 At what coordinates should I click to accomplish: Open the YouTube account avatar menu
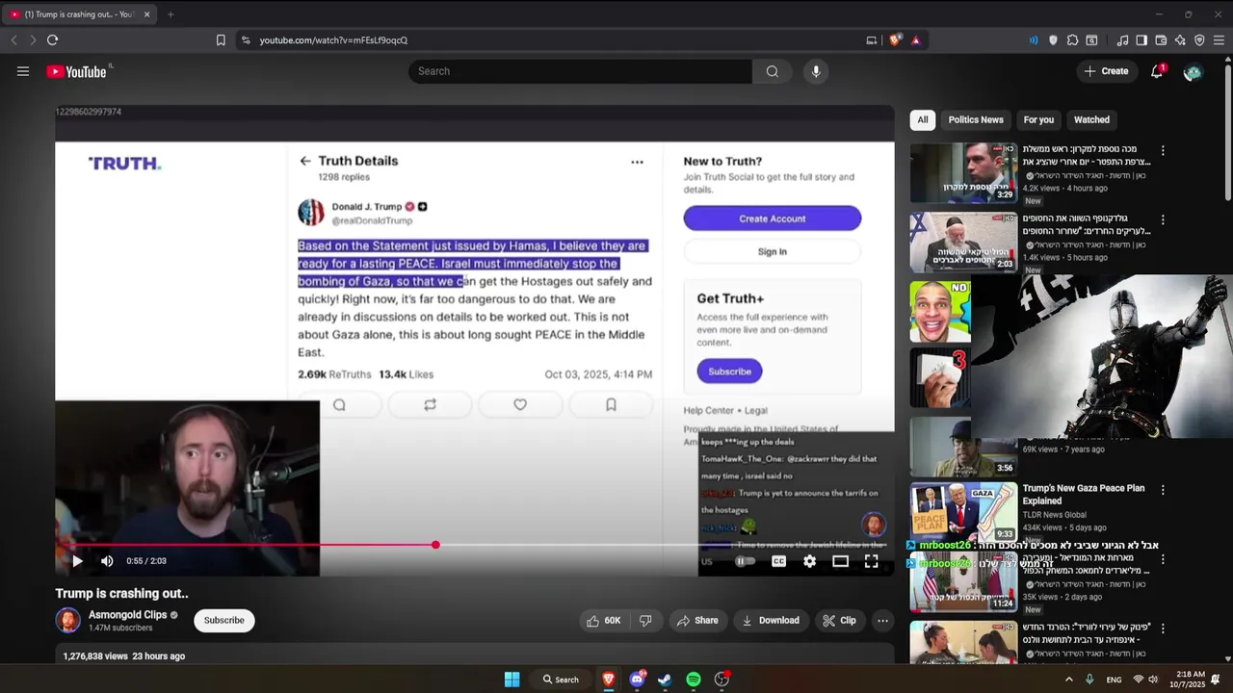(x=1193, y=71)
